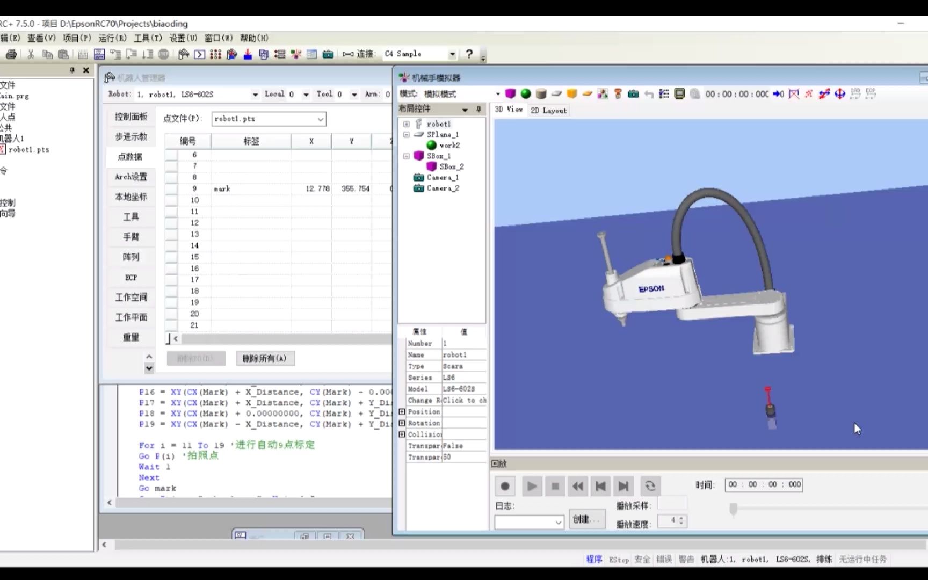Open the Setup menu (设置)

pos(183,38)
